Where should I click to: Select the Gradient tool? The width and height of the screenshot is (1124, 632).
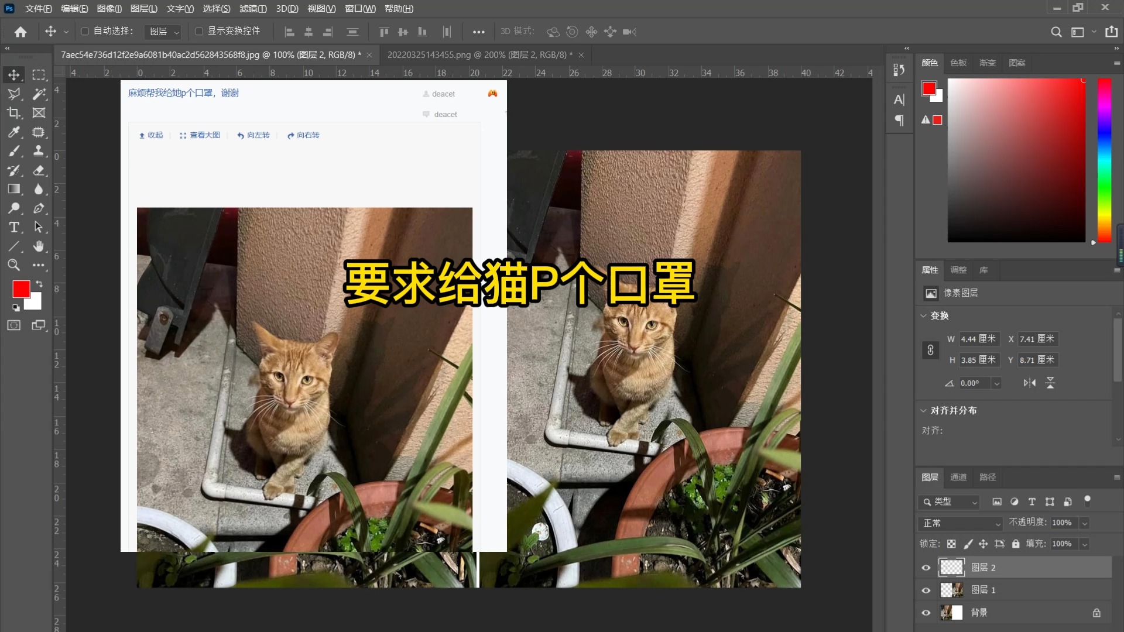[14, 189]
